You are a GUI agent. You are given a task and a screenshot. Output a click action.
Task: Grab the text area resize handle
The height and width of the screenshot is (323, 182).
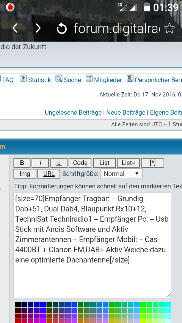click(169, 295)
